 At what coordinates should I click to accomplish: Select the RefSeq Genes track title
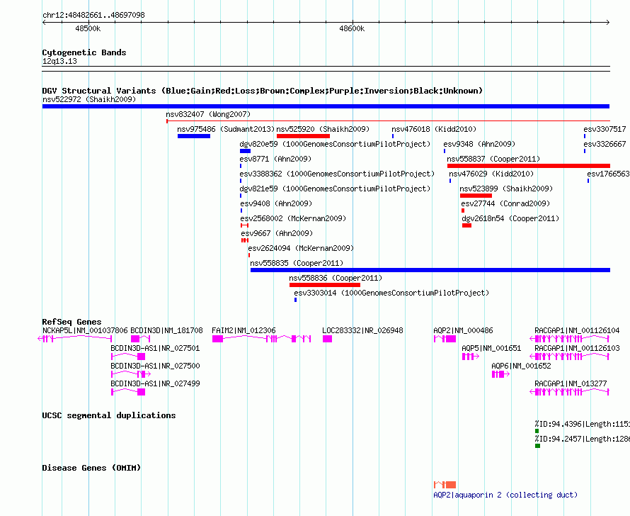click(x=71, y=322)
